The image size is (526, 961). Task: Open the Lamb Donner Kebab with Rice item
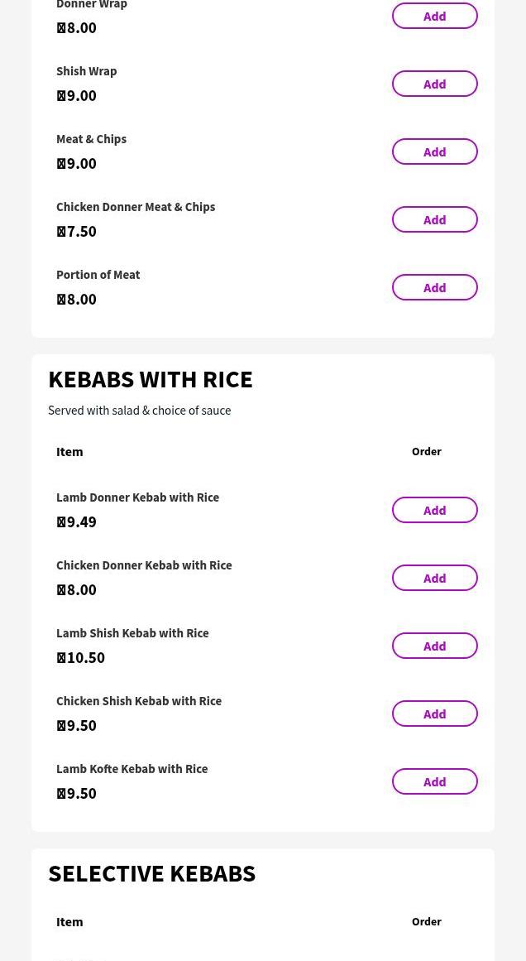click(137, 497)
